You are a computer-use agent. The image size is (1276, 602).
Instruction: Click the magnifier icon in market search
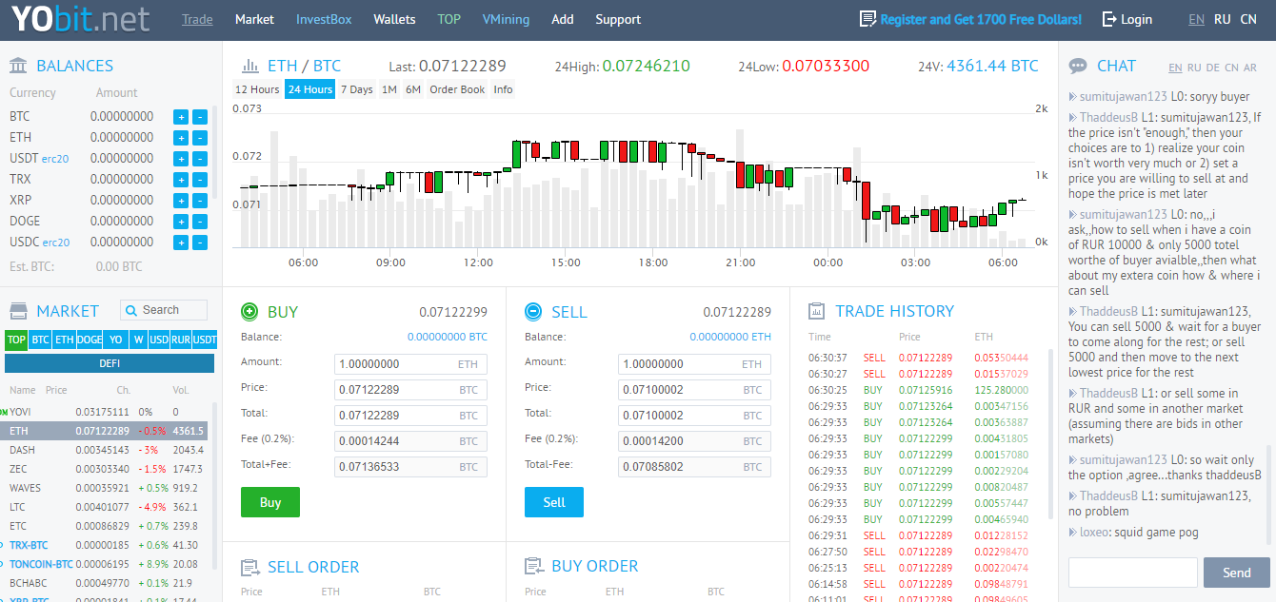[131, 310]
